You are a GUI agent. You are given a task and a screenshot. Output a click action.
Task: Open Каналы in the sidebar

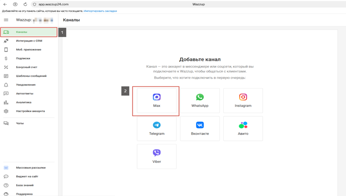[x=22, y=32]
